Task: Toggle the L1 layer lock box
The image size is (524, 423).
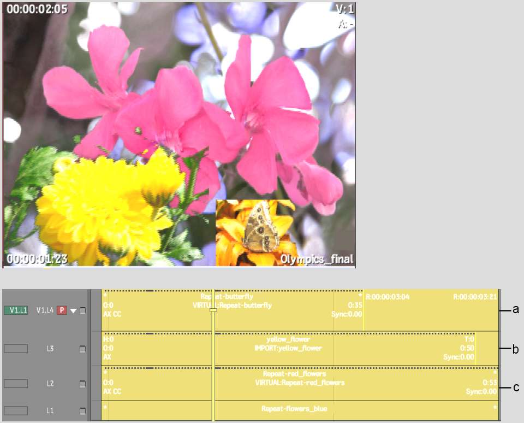Action: [x=83, y=411]
